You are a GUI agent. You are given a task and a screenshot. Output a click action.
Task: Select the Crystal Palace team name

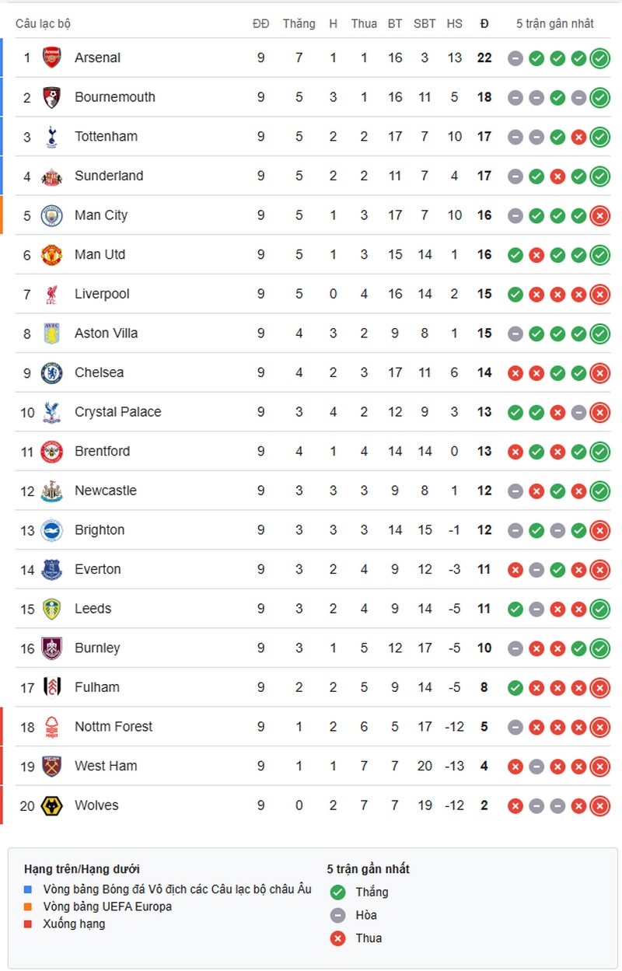click(x=118, y=412)
